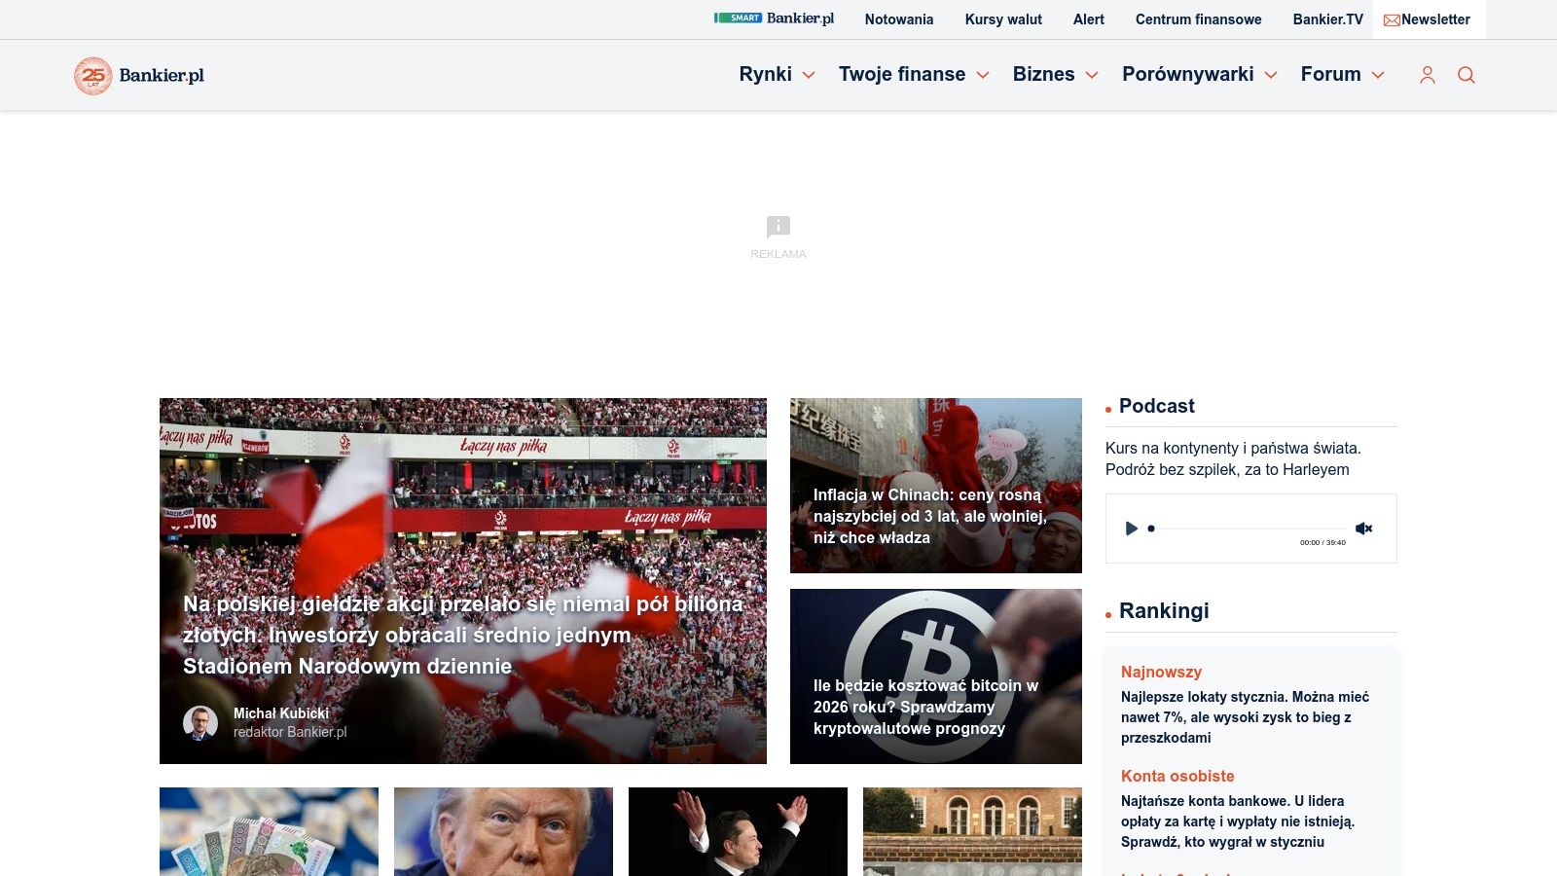Click the Newsletter envelope icon
The height and width of the screenshot is (876, 1557).
click(x=1392, y=19)
